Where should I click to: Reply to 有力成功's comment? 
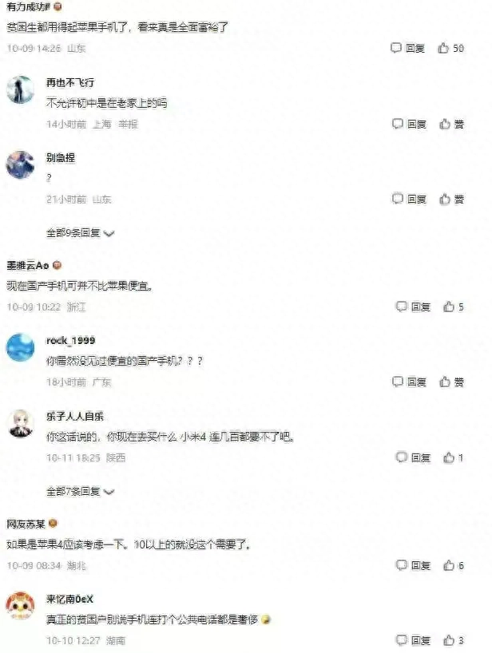pyautogui.click(x=407, y=49)
